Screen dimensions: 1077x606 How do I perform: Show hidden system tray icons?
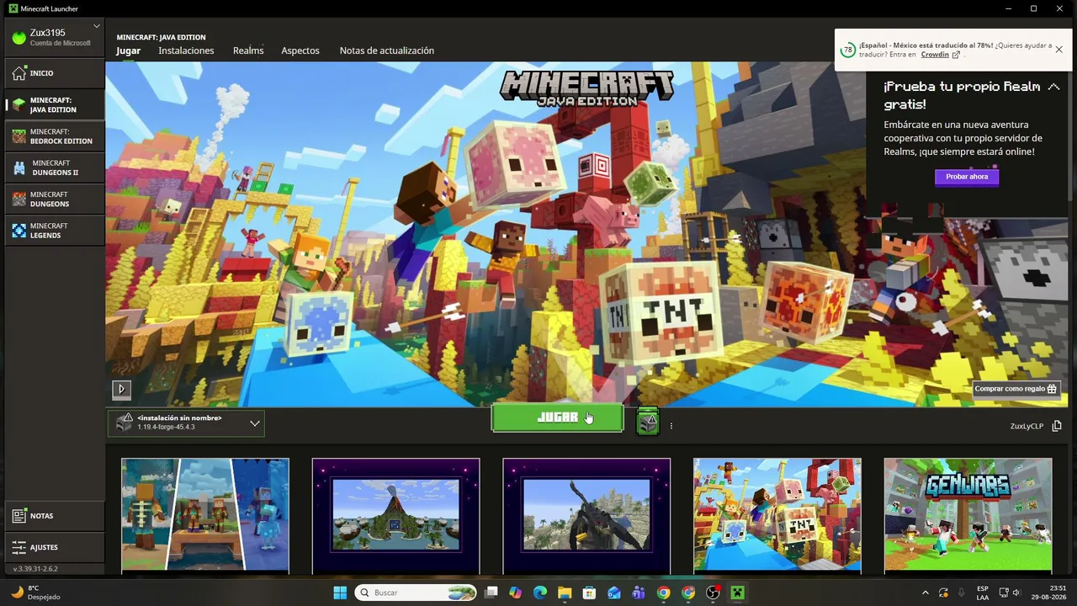(926, 593)
